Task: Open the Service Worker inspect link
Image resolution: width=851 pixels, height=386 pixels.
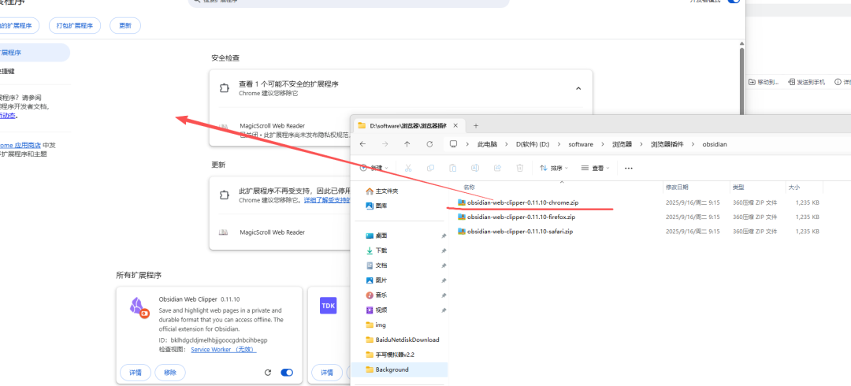Action: [222, 350]
